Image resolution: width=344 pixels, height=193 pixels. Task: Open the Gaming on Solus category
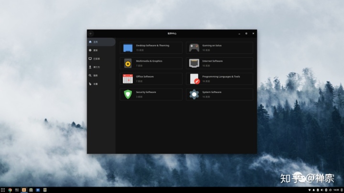[x=219, y=48]
